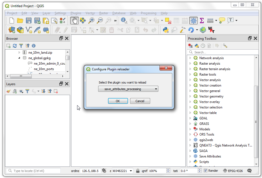Close the Processing Toolbox panel
262x178 pixels.
(255, 38)
